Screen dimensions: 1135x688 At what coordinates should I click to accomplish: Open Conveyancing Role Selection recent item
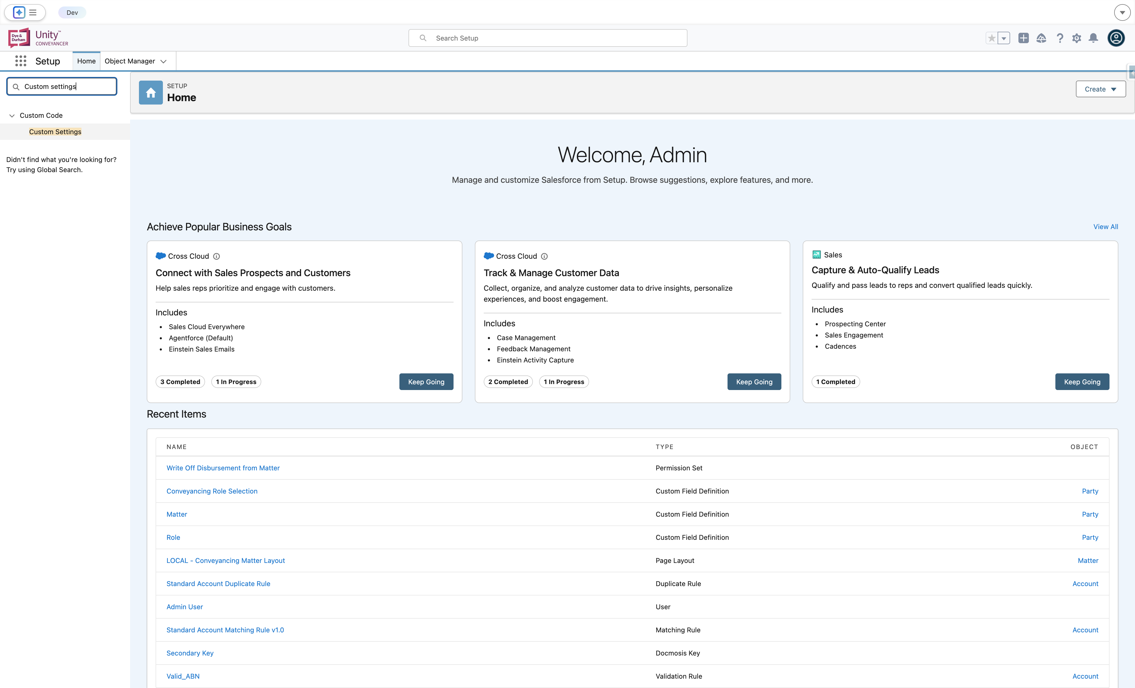click(x=212, y=491)
